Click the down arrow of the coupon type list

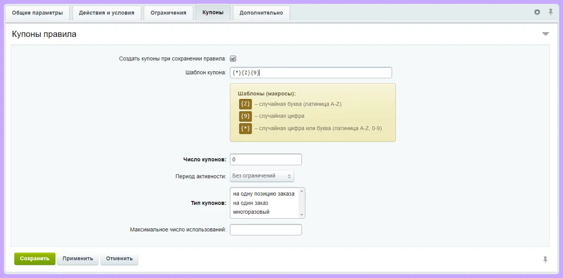coord(301,215)
